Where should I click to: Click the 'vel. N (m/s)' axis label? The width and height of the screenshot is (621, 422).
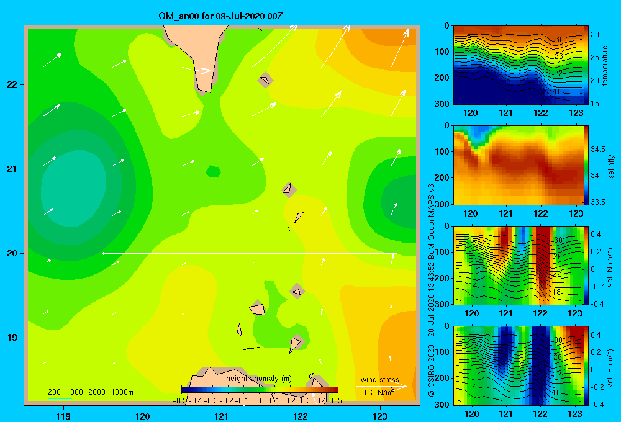pos(610,267)
